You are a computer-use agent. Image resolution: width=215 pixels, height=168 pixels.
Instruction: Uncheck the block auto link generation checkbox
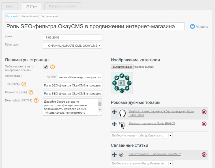click(46, 67)
